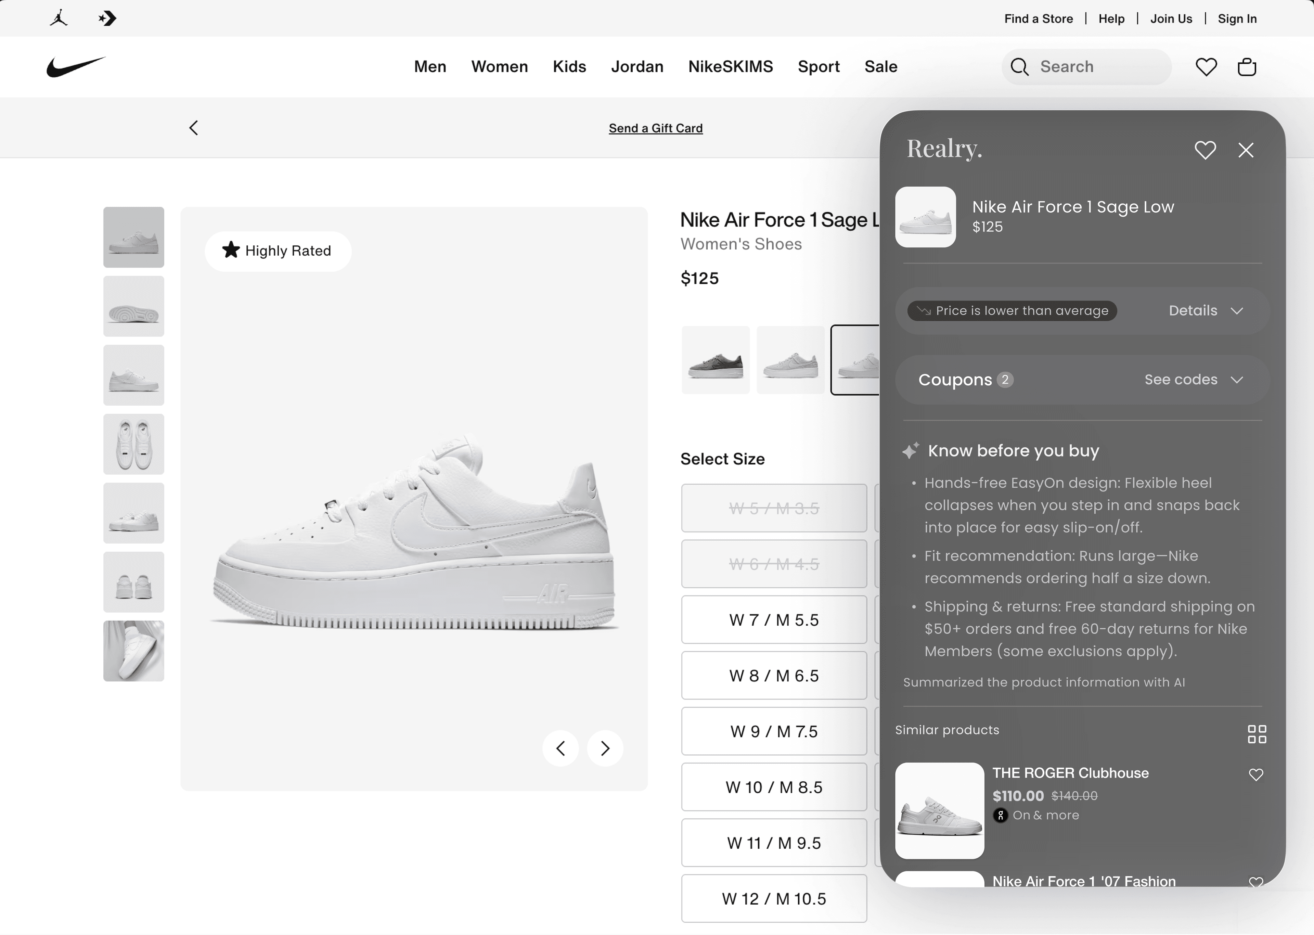Select size W 11 / M 9.5
The width and height of the screenshot is (1314, 935).
click(x=774, y=844)
